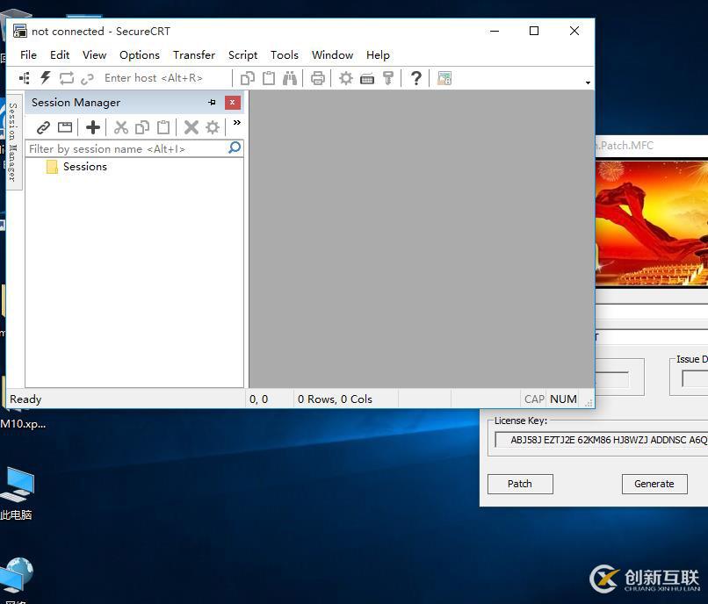
Task: Select the Help question mark icon
Action: [x=415, y=78]
